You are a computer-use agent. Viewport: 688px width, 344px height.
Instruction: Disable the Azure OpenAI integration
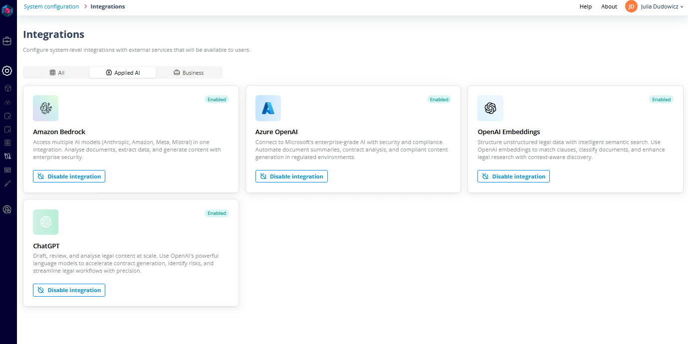tap(291, 176)
